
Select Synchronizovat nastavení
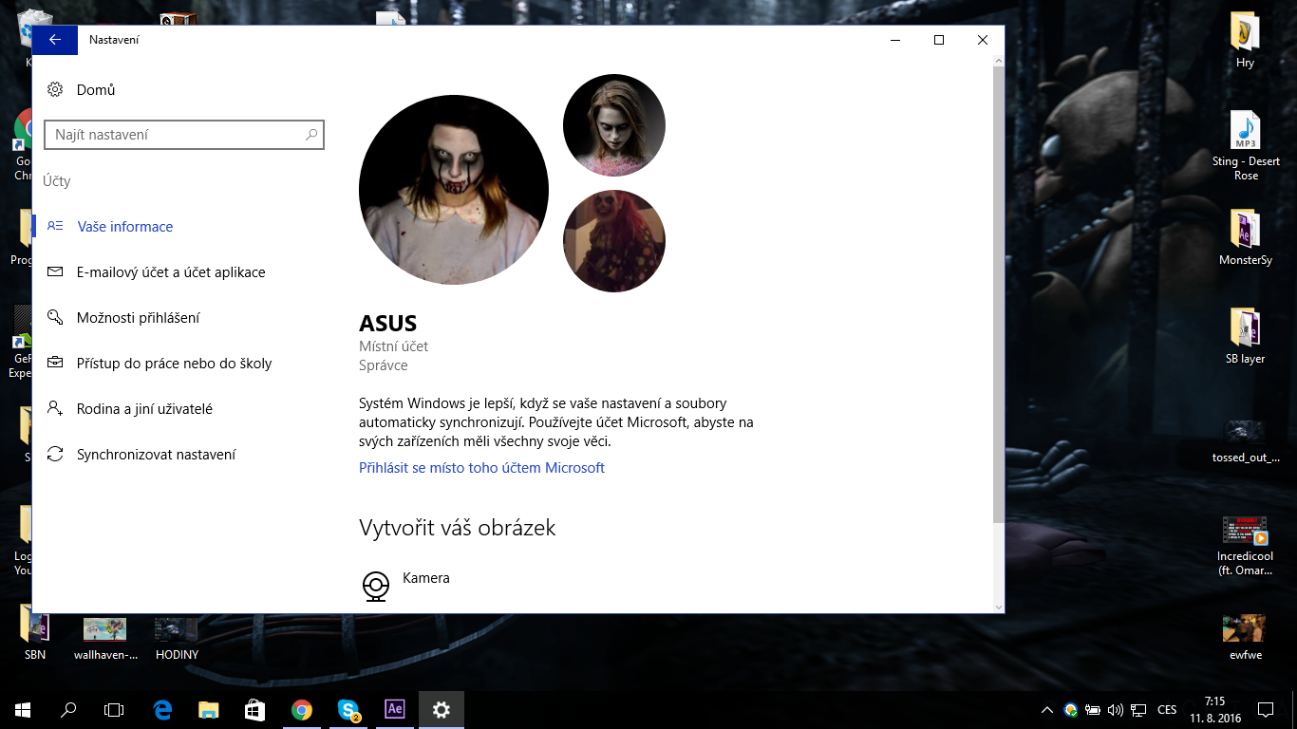tap(156, 455)
